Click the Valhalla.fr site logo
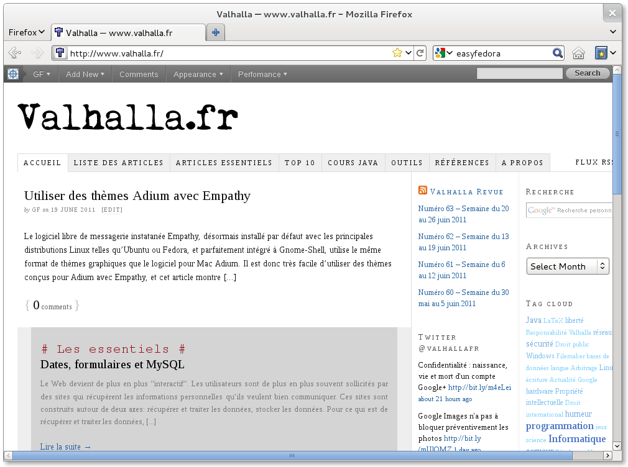628x467 pixels. 127,117
